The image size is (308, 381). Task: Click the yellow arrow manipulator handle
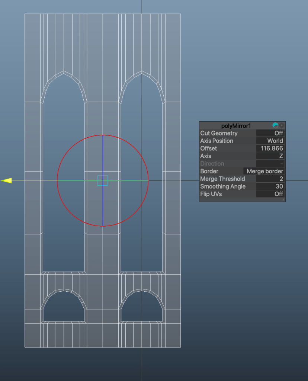click(6, 180)
